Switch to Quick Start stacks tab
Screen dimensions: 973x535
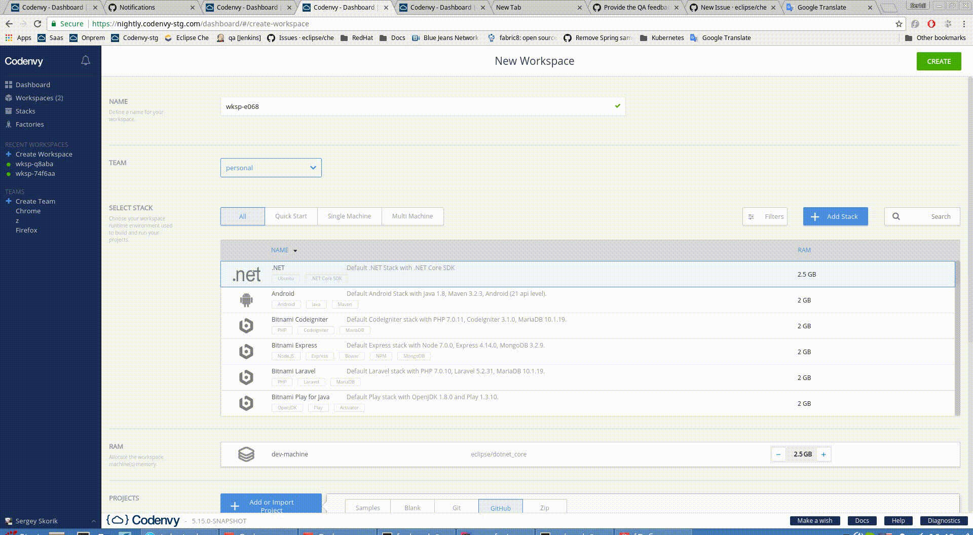coord(291,216)
